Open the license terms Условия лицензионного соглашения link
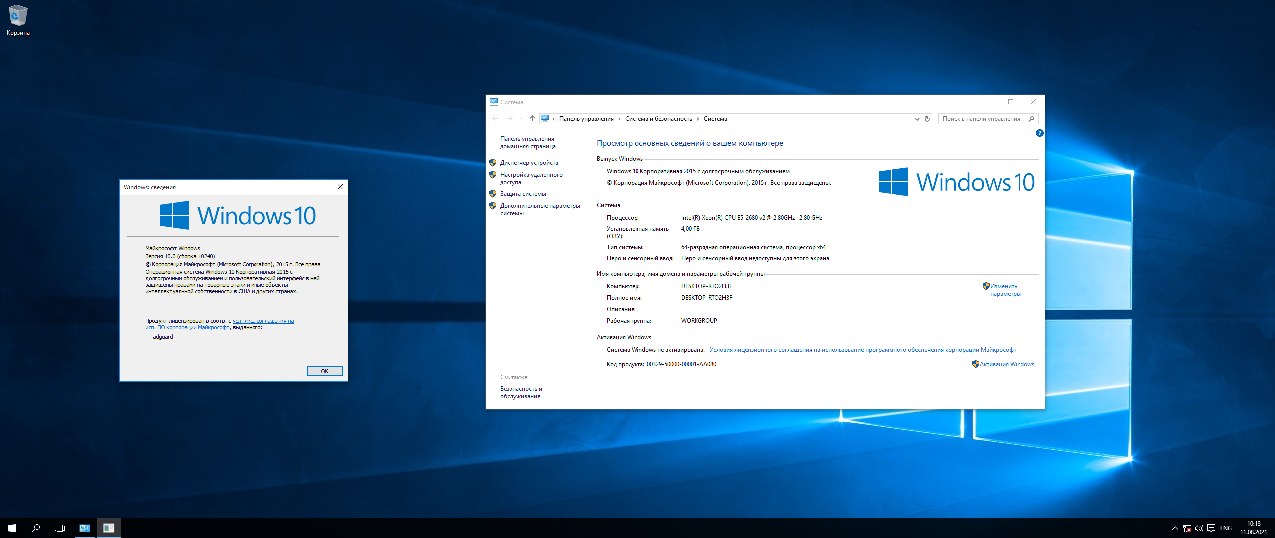1275x538 pixels. (x=862, y=350)
